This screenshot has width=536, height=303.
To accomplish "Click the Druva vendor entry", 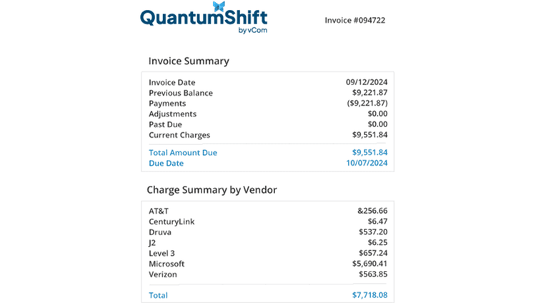I will [x=160, y=232].
